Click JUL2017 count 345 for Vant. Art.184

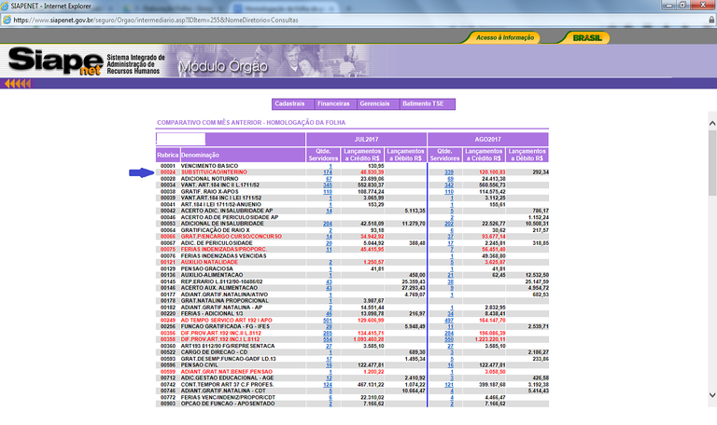click(328, 185)
